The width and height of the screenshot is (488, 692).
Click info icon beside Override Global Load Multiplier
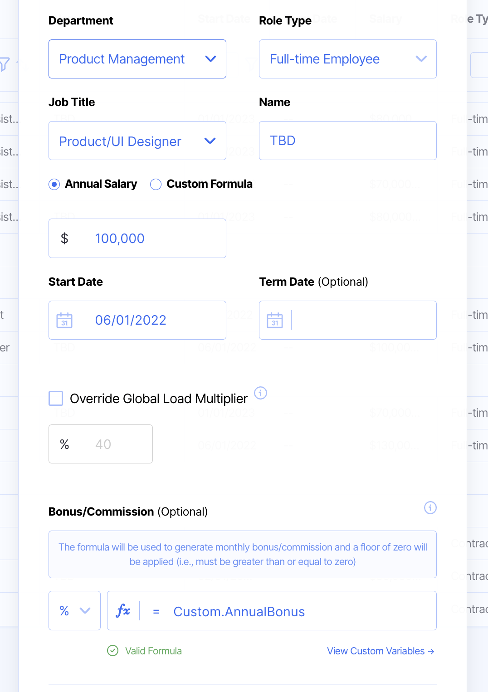pyautogui.click(x=260, y=393)
